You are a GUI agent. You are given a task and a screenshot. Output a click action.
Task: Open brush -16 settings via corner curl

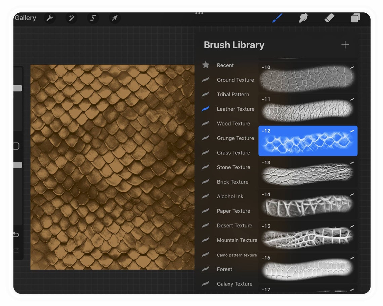(x=352, y=258)
